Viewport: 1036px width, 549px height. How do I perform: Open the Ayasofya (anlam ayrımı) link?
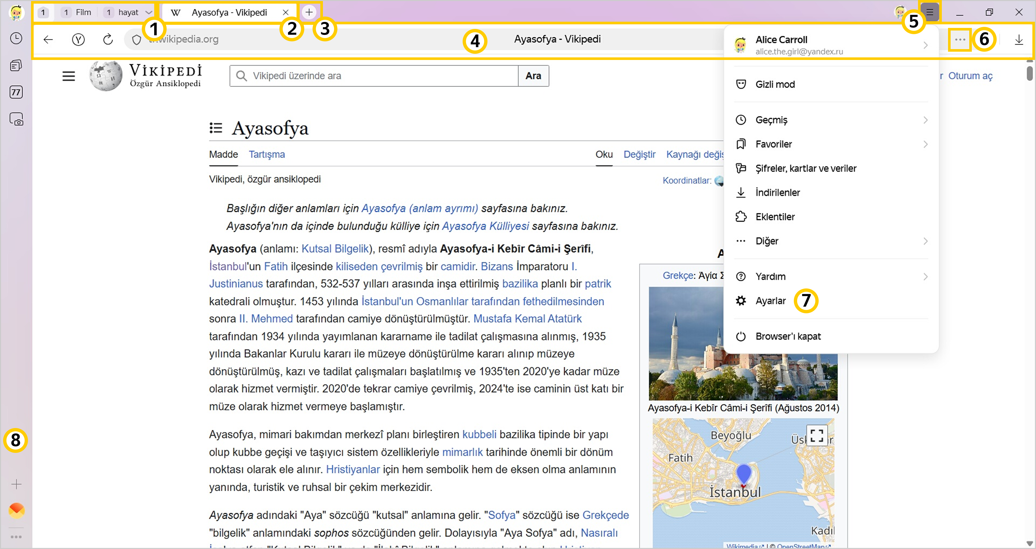point(420,208)
